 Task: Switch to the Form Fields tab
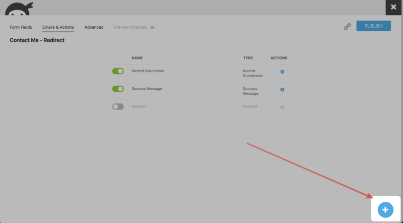click(21, 27)
